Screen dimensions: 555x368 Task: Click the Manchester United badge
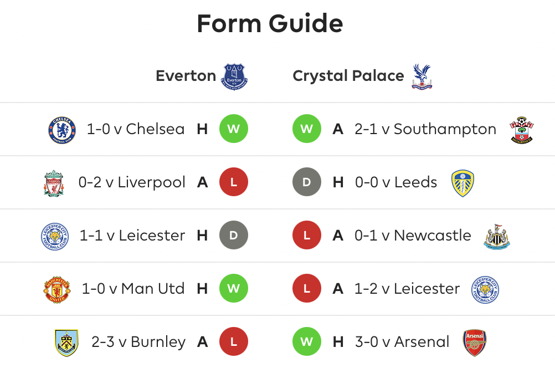pyautogui.click(x=57, y=289)
